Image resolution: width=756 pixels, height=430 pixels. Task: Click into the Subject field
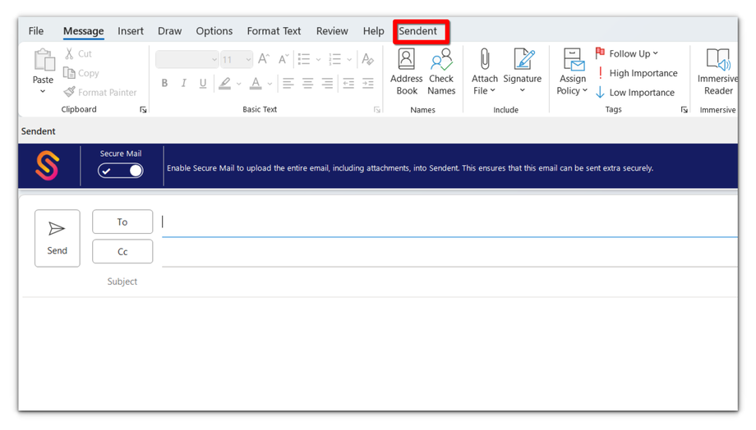pyautogui.click(x=449, y=281)
